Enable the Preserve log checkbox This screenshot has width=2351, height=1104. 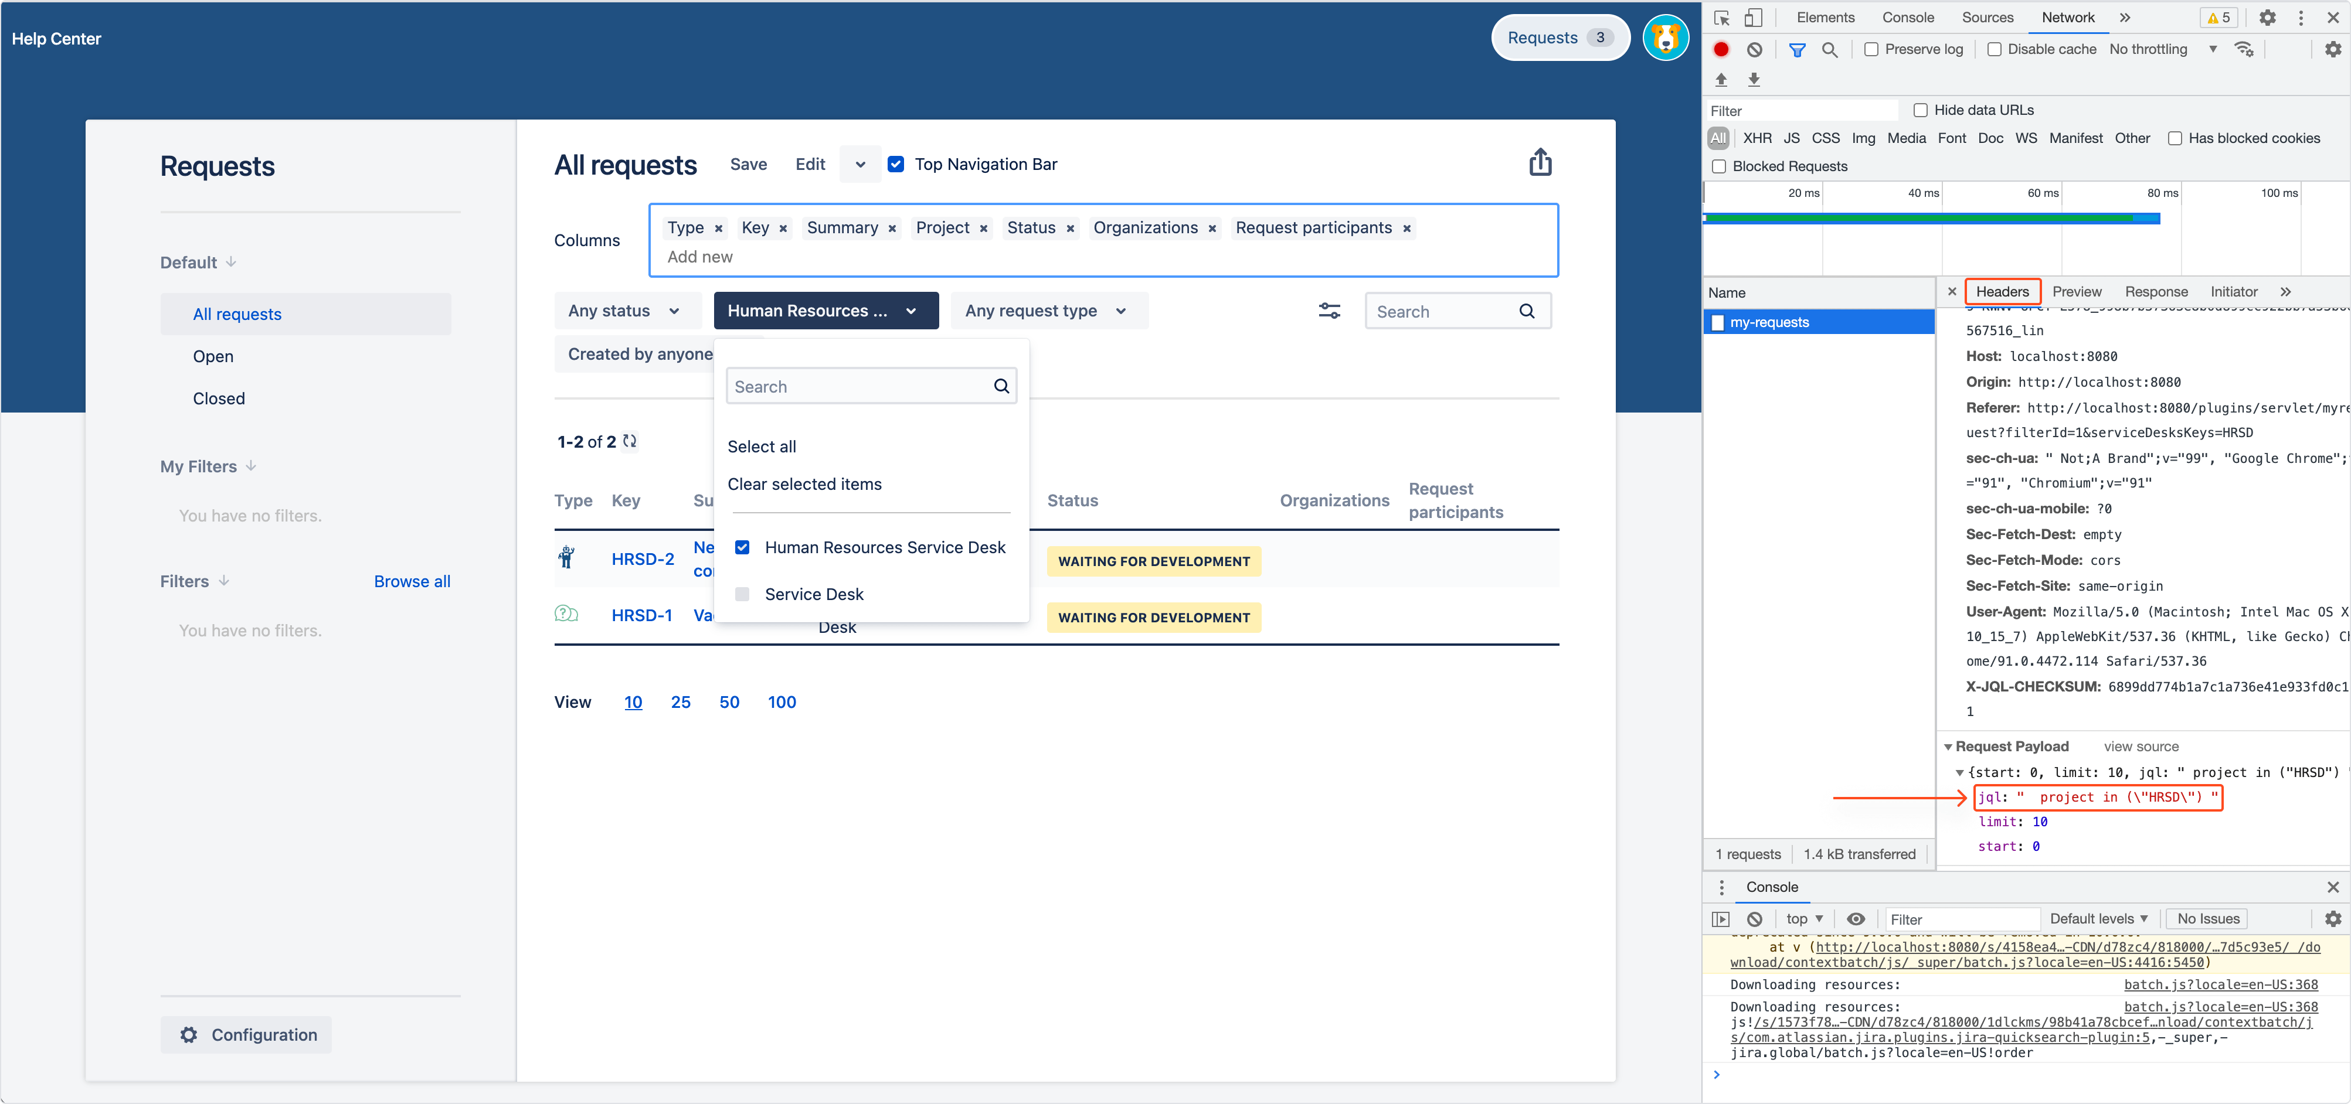[1872, 49]
